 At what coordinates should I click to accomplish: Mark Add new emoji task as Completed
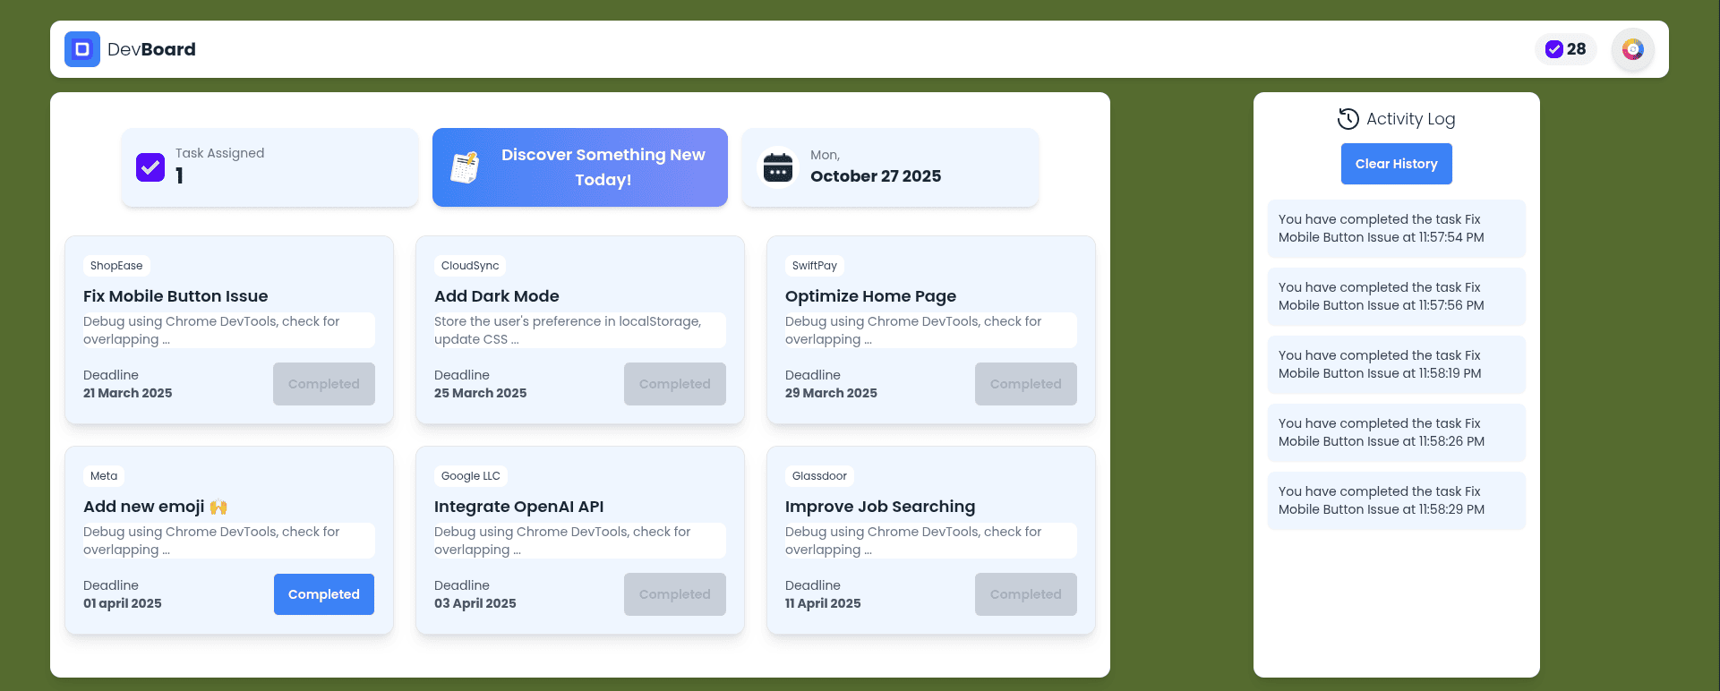(324, 594)
